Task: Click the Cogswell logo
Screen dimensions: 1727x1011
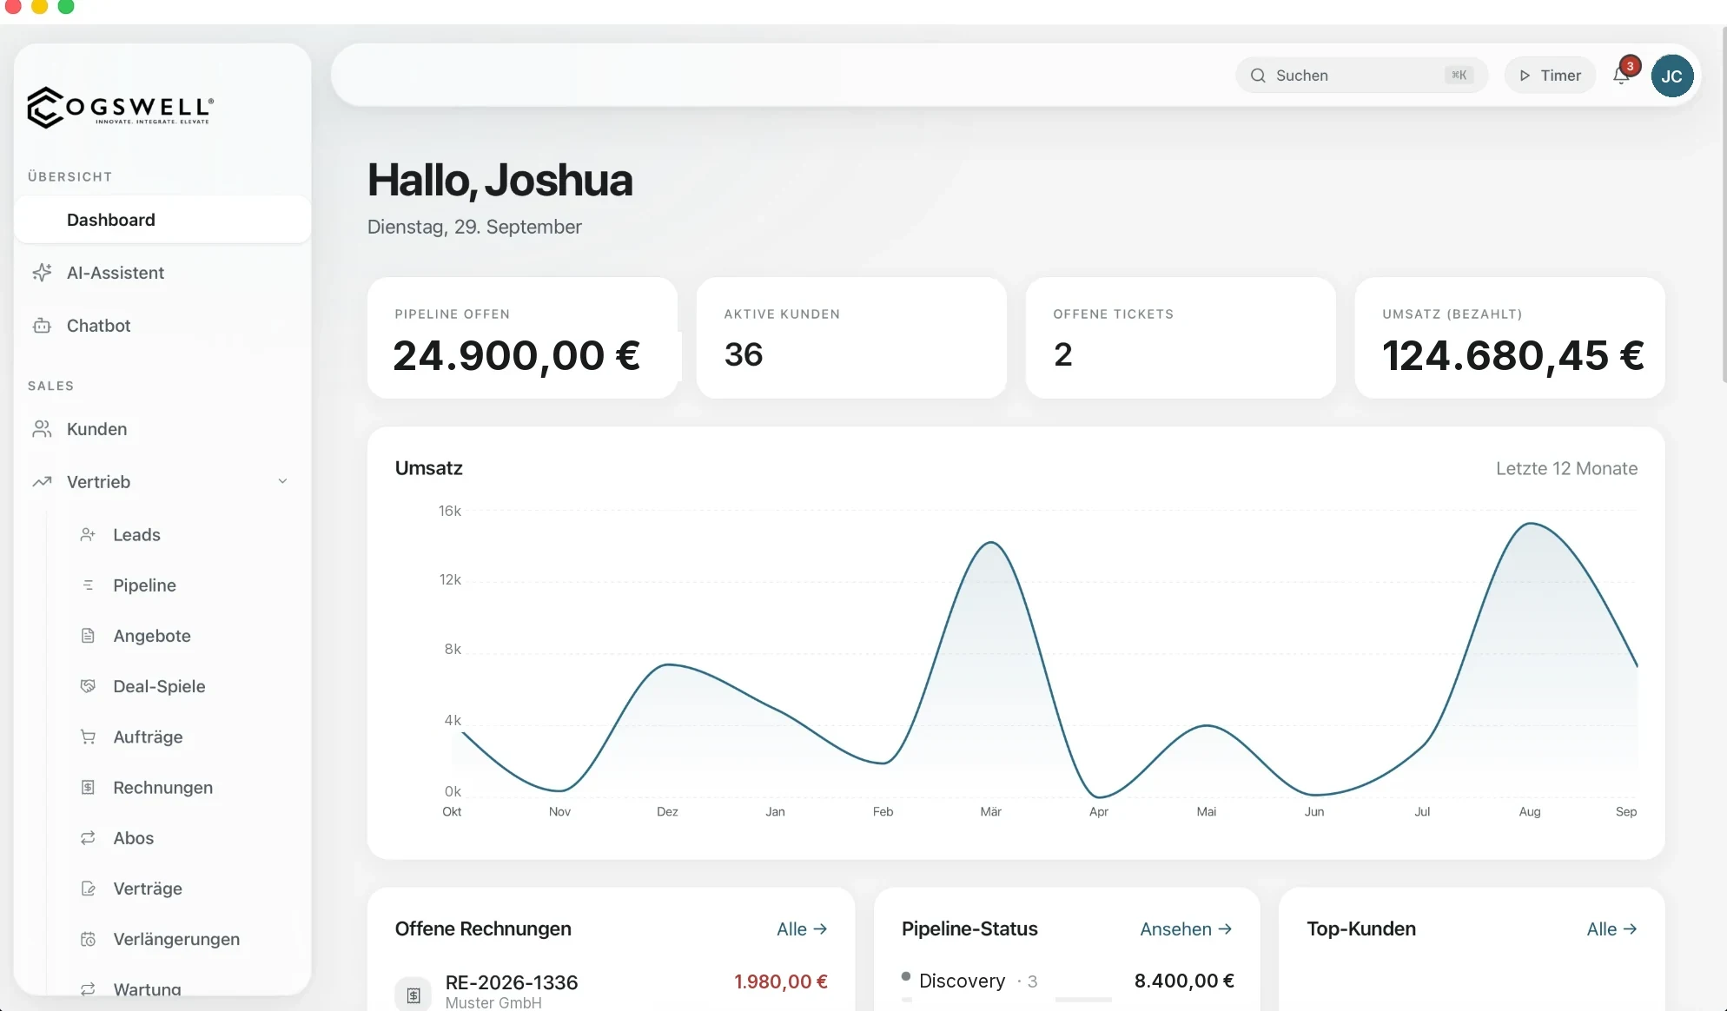Action: click(121, 108)
